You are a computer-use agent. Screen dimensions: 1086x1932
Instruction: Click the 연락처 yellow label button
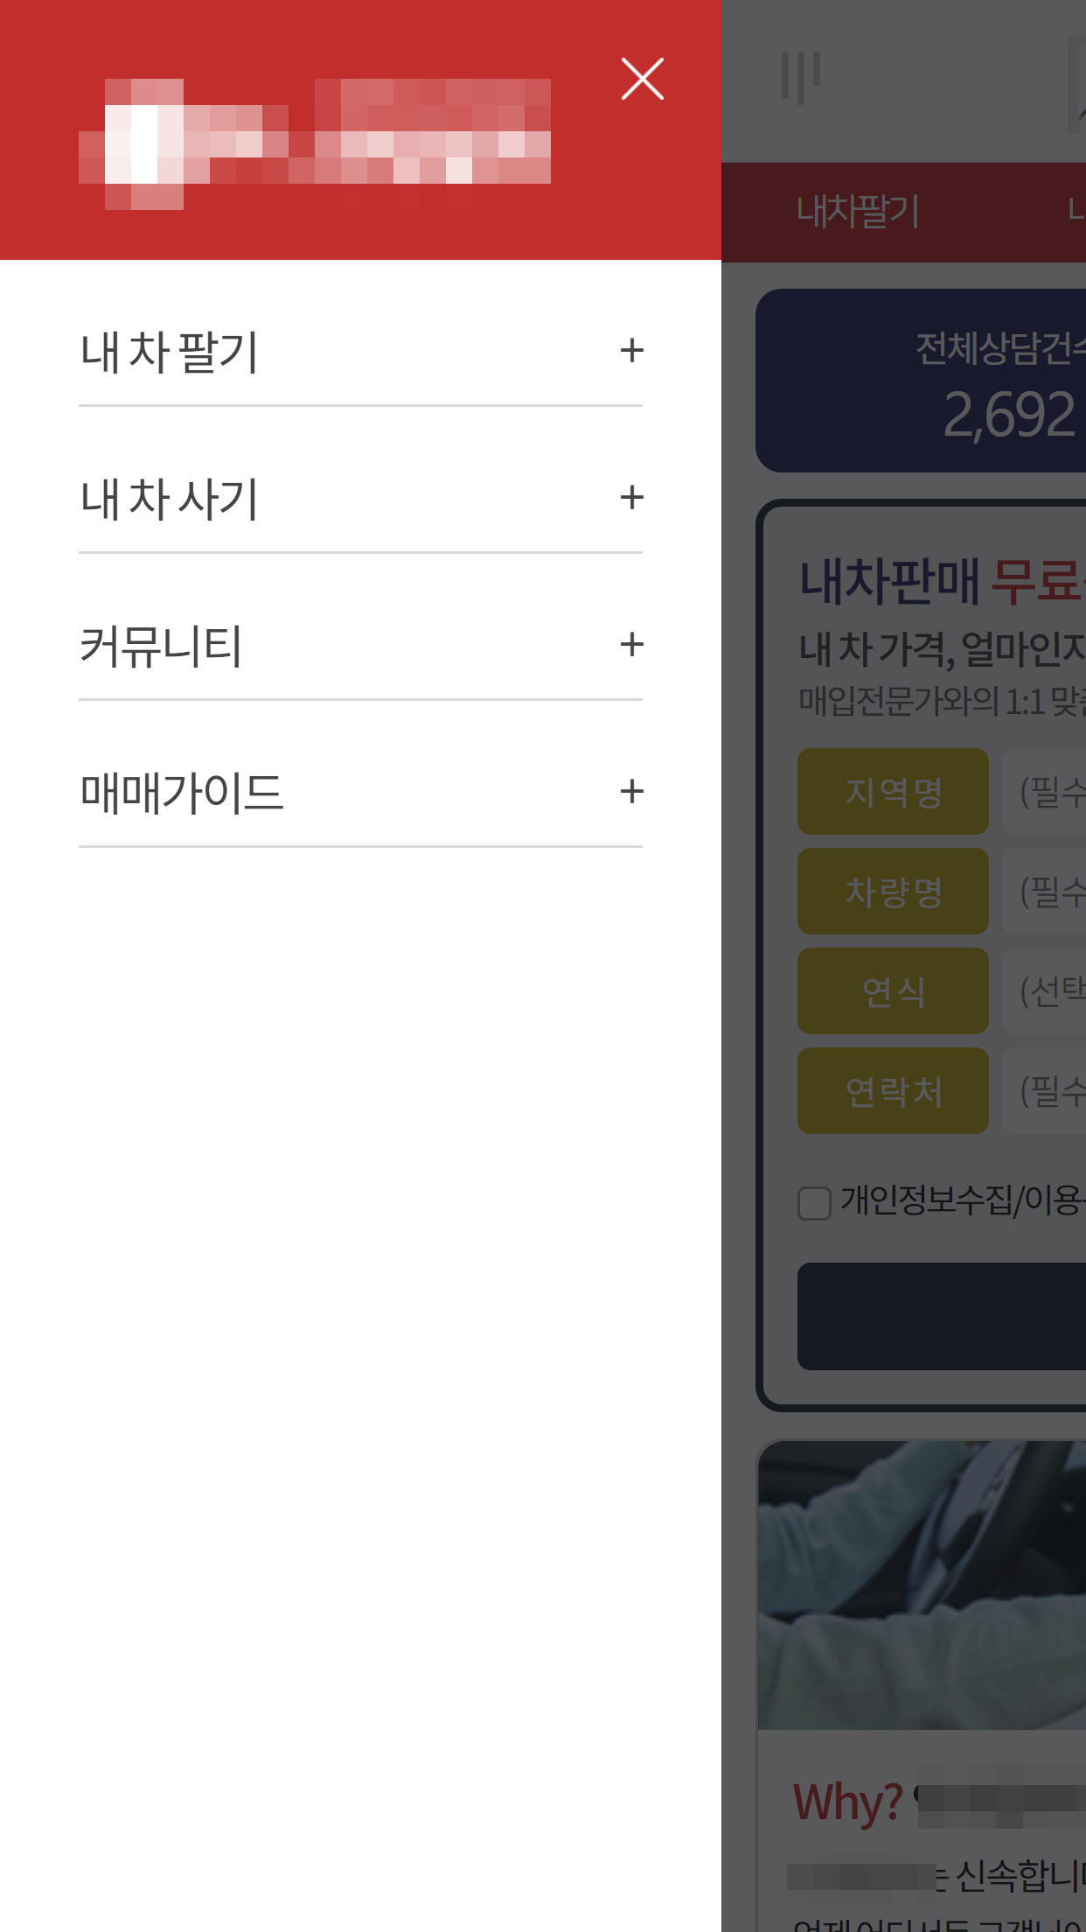pyautogui.click(x=893, y=1090)
